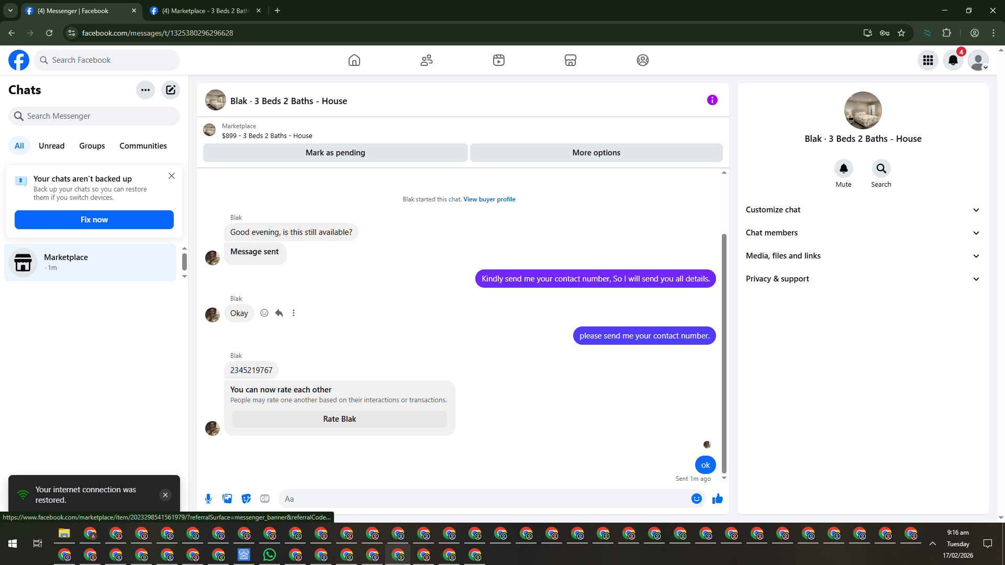Open Facebook Home icon
The image size is (1005, 565).
click(354, 60)
